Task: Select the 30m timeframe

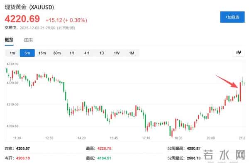Action: tap(57, 53)
